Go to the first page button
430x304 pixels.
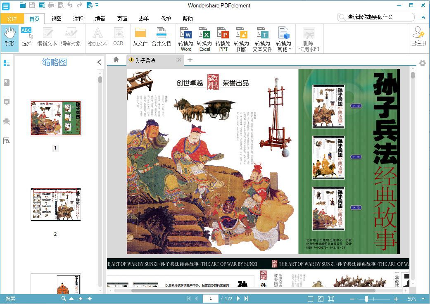(188, 299)
